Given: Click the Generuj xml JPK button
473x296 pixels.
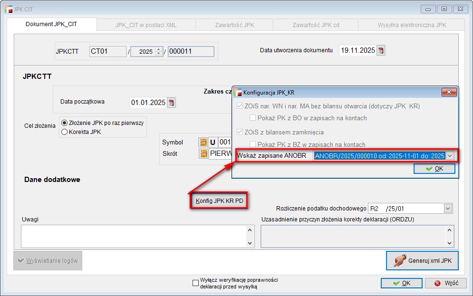Looking at the screenshot, I should point(422,260).
